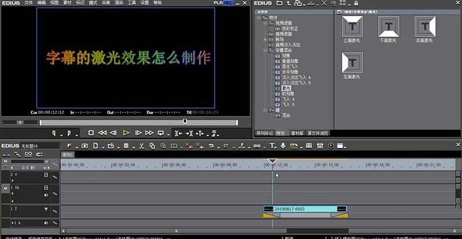Open the 渲染 menu
Viewport: 462px width, 239px height.
pos(119,3)
